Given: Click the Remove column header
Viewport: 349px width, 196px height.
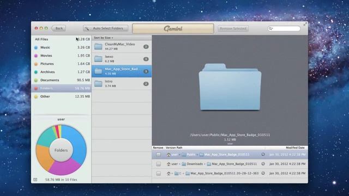Looking at the screenshot, I should 158,148.
